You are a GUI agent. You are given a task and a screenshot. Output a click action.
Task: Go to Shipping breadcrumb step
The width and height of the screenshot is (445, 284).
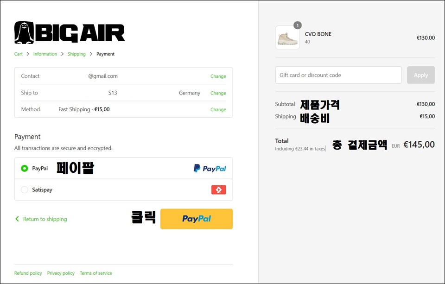tap(76, 54)
